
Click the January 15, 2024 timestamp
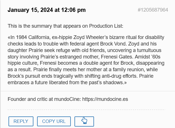pyautogui.click(x=47, y=10)
